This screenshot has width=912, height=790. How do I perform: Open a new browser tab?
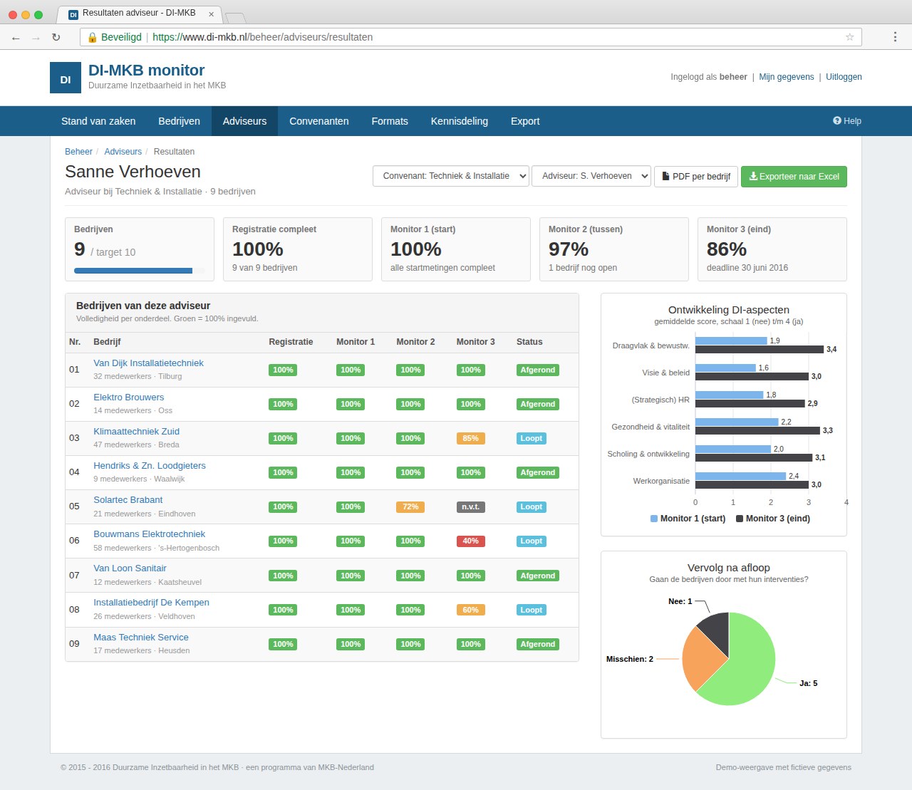[235, 17]
